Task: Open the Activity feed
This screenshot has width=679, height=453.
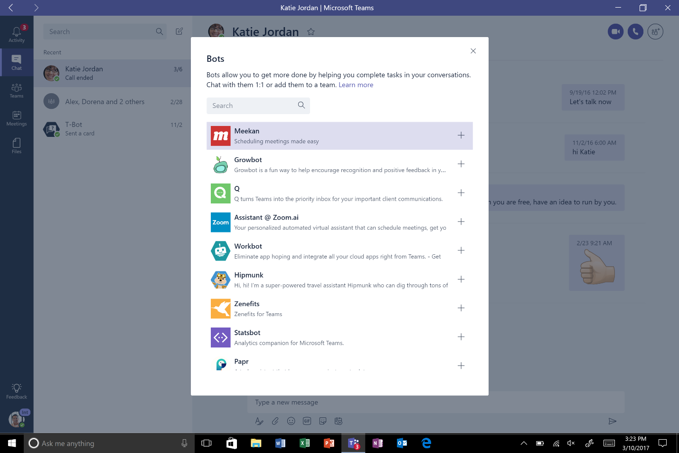Action: click(17, 32)
